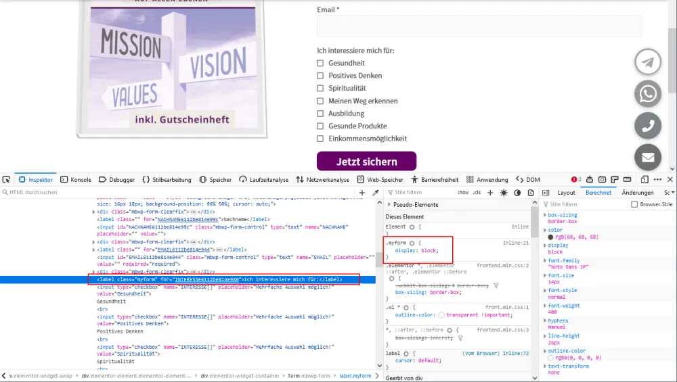
Task: Toggle print media simulation icon
Action: tap(531, 193)
